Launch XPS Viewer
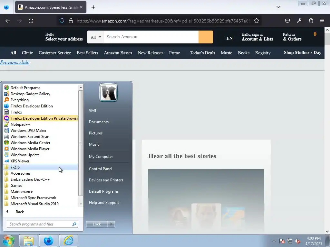 (x=41, y=161)
